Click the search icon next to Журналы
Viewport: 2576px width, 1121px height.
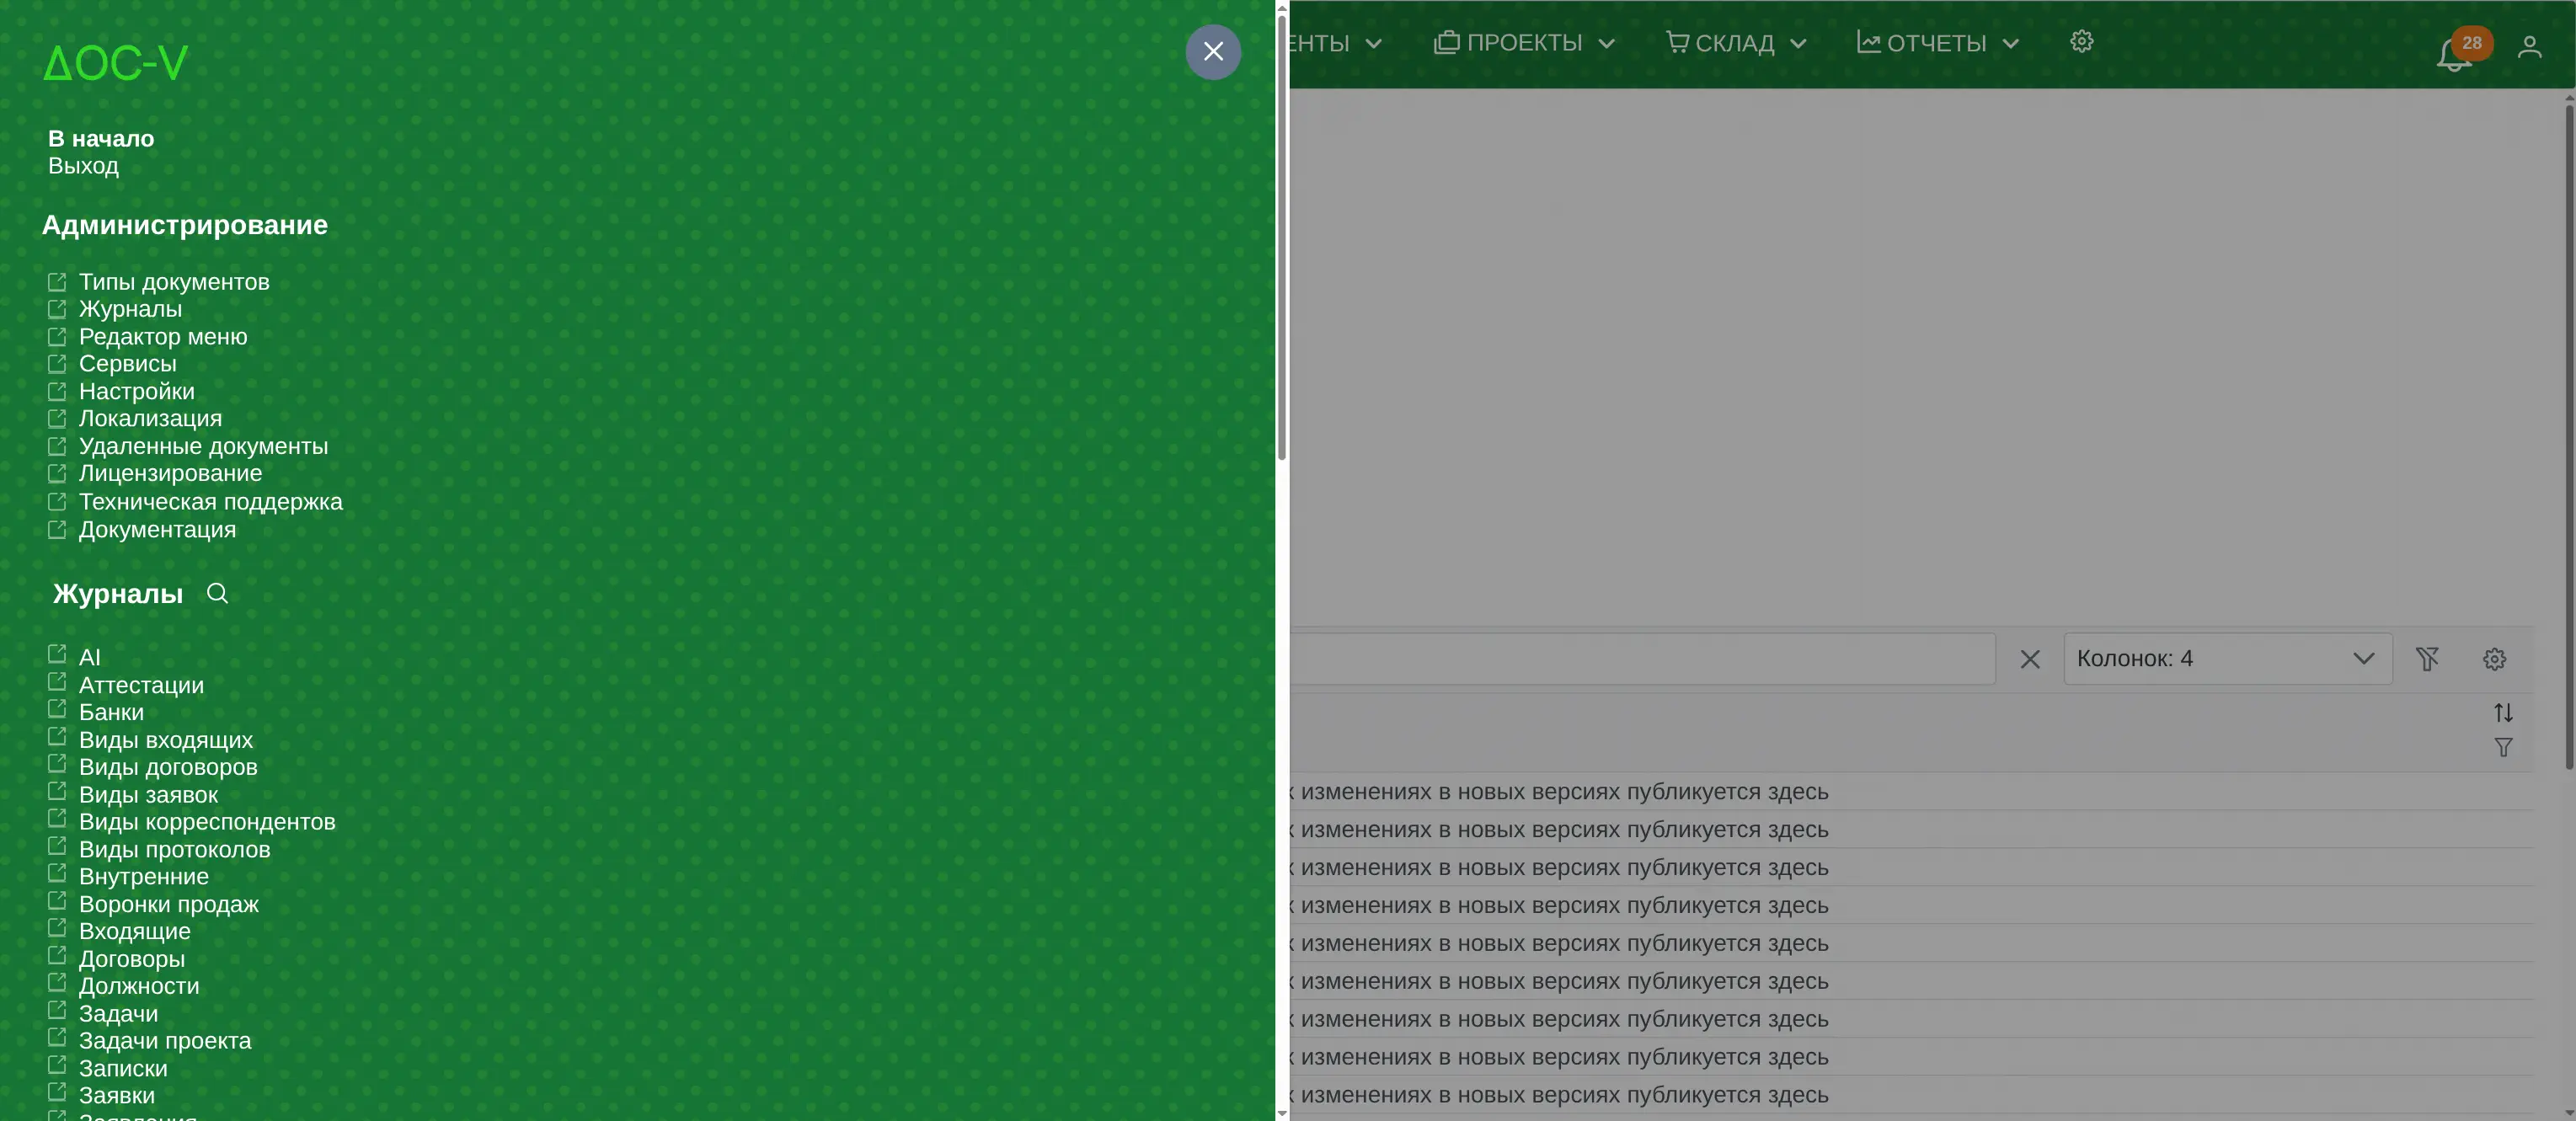[217, 594]
